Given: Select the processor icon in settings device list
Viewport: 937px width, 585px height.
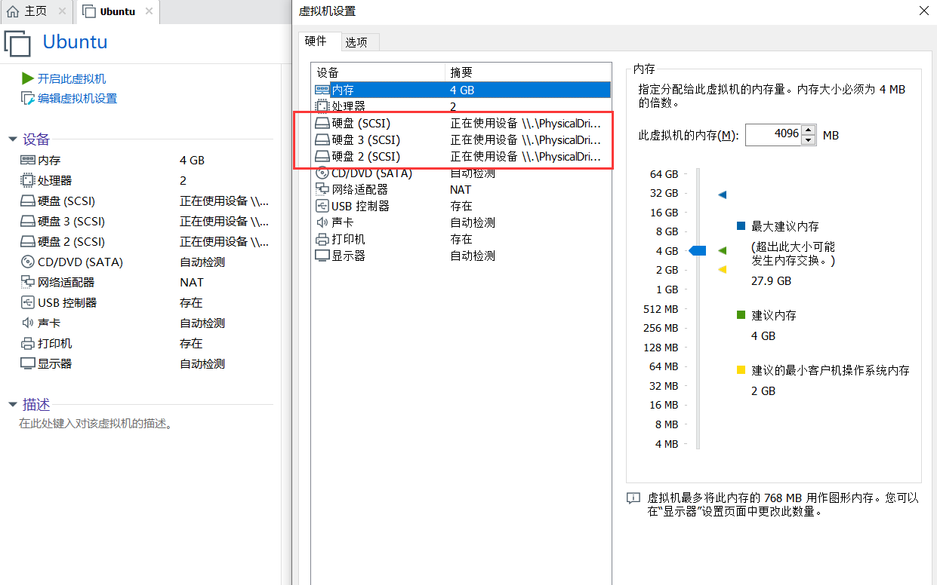Looking at the screenshot, I should click(x=322, y=107).
